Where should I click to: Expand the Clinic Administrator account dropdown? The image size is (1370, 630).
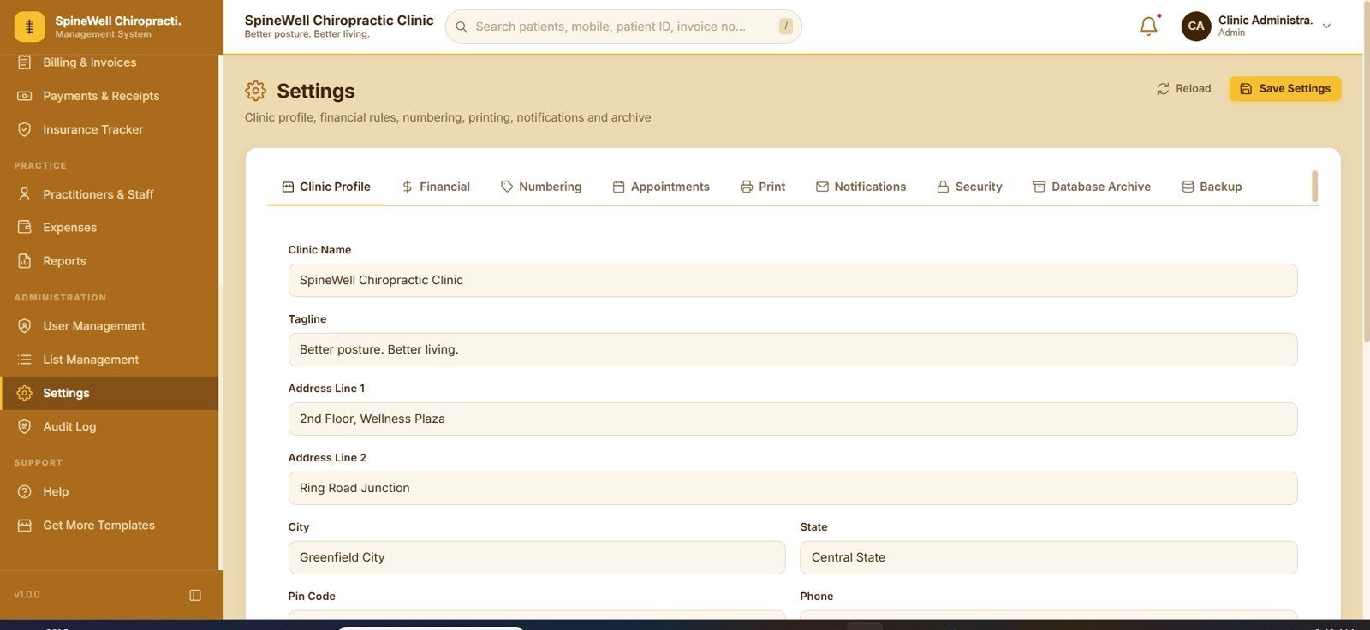(1326, 27)
